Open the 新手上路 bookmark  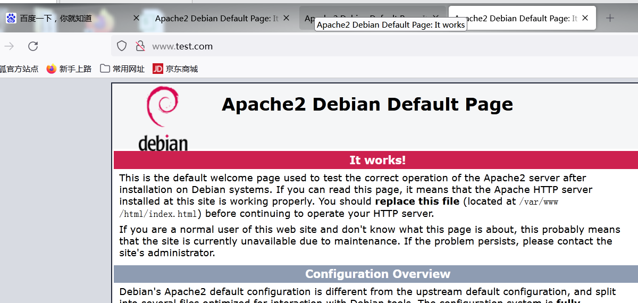69,69
